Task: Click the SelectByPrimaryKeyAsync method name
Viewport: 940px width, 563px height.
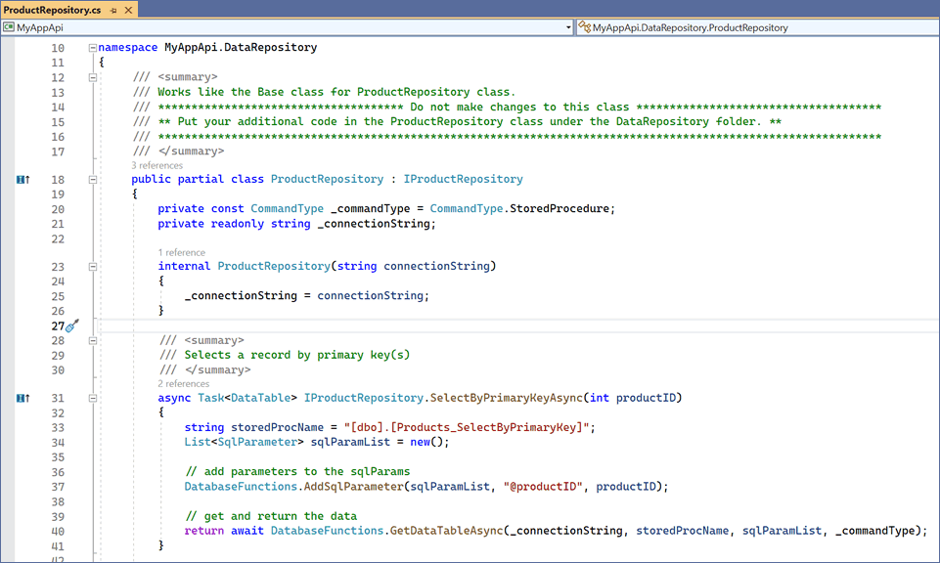Action: pos(506,398)
